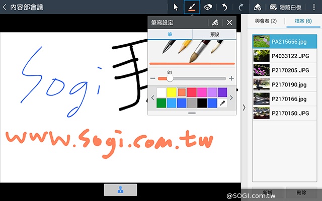Select the pen drawing tool
Viewport: 322px width, 201px height.
click(x=192, y=7)
